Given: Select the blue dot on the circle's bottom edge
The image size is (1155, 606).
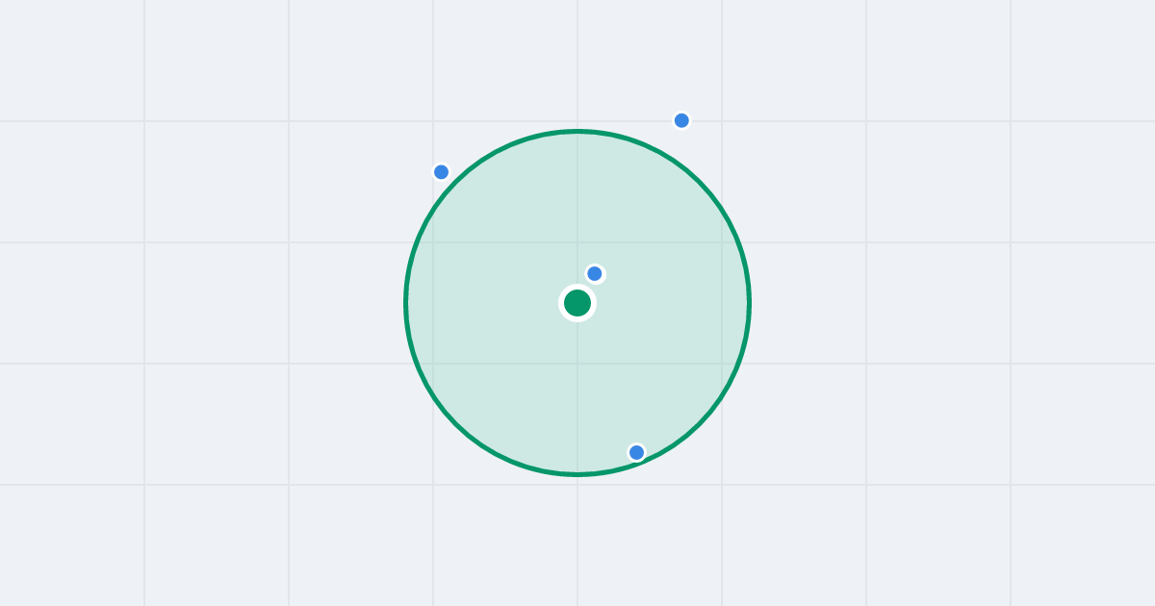Looking at the screenshot, I should 636,452.
